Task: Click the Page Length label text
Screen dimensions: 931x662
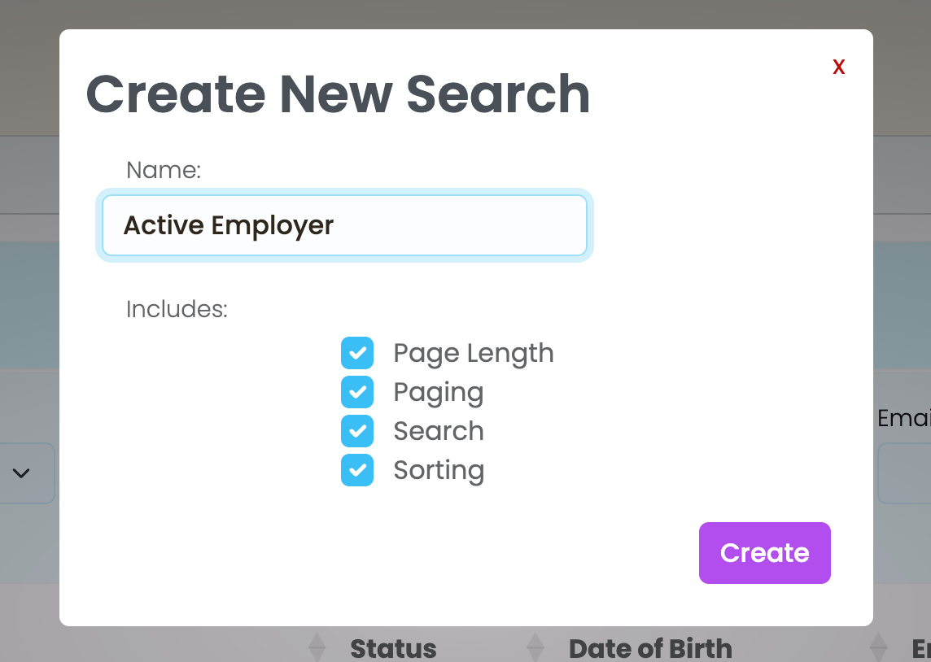Action: [473, 353]
